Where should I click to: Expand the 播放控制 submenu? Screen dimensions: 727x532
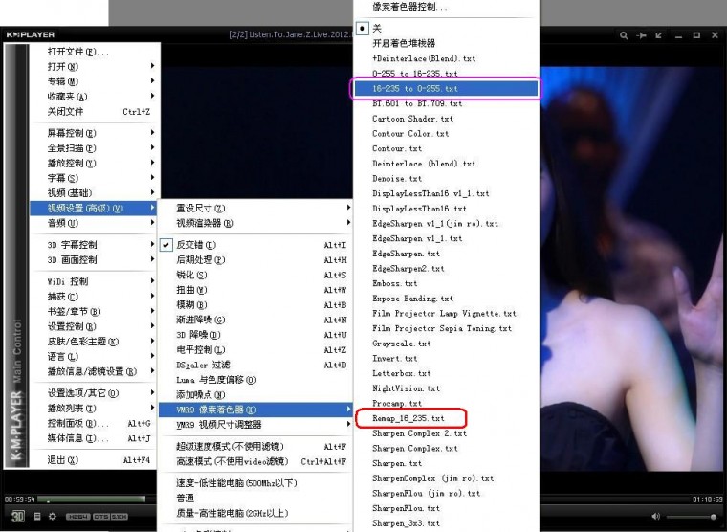point(96,163)
